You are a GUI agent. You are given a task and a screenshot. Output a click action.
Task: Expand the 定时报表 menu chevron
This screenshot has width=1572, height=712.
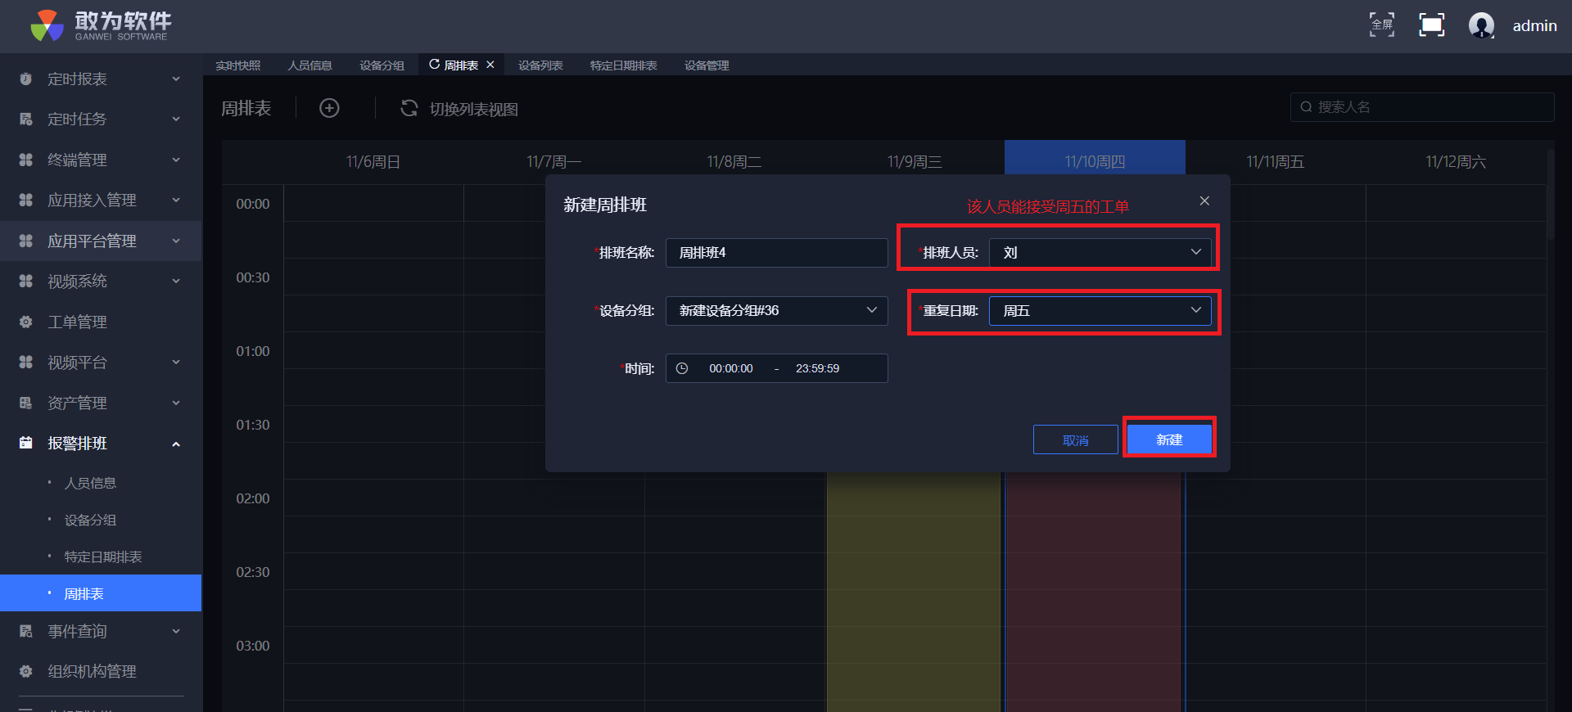click(x=176, y=79)
